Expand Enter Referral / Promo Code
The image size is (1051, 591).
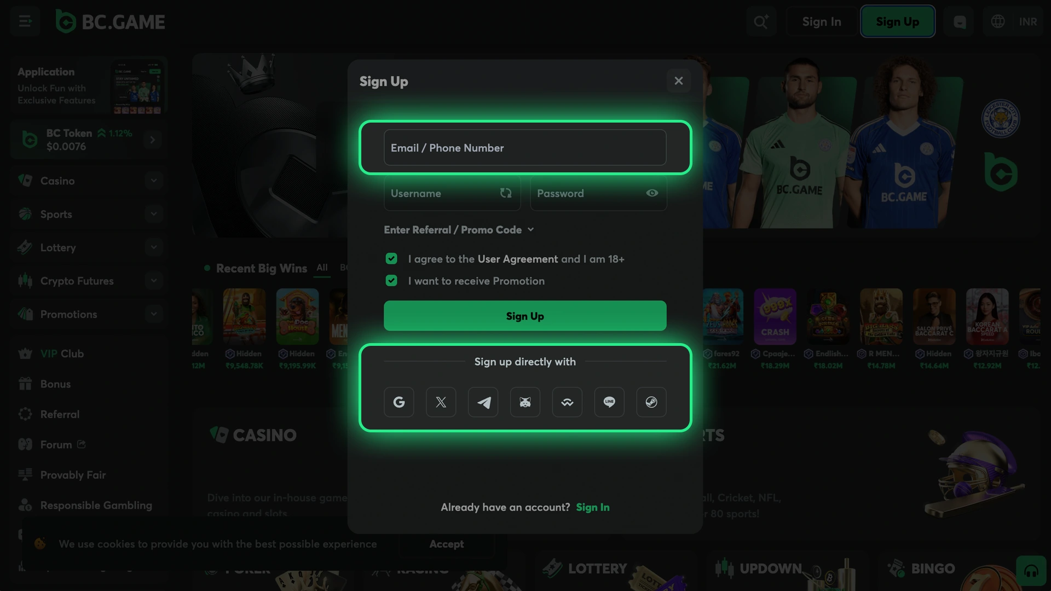[459, 230]
